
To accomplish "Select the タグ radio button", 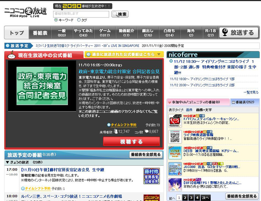I will coord(79,20).
